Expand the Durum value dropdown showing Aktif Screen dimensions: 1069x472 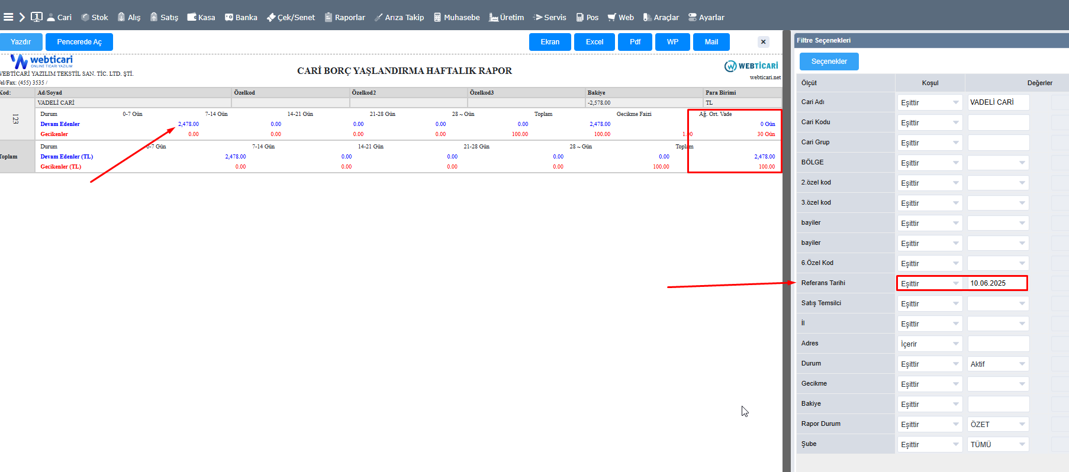point(998,364)
